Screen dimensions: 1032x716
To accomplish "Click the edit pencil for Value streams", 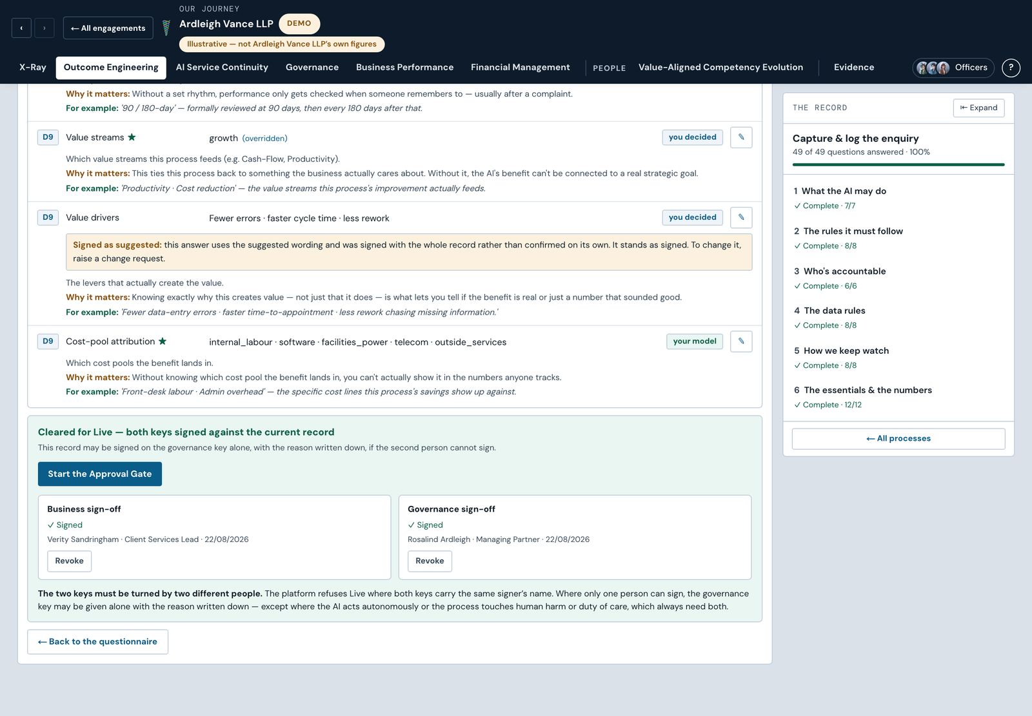I will point(741,137).
